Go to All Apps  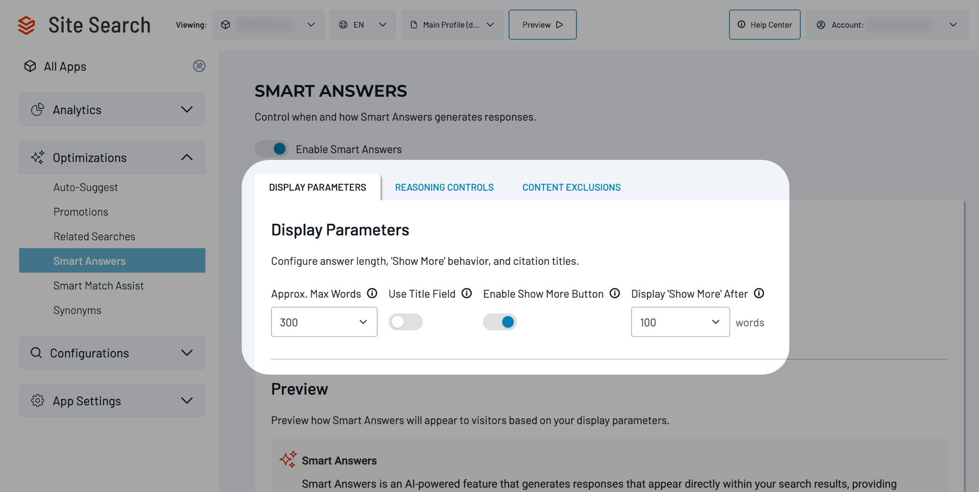[65, 66]
